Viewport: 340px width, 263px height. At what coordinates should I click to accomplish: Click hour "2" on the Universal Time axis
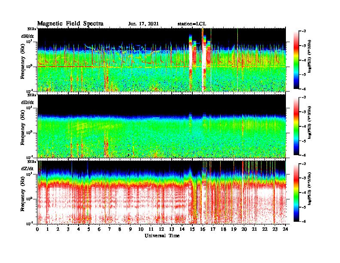tap(58, 229)
